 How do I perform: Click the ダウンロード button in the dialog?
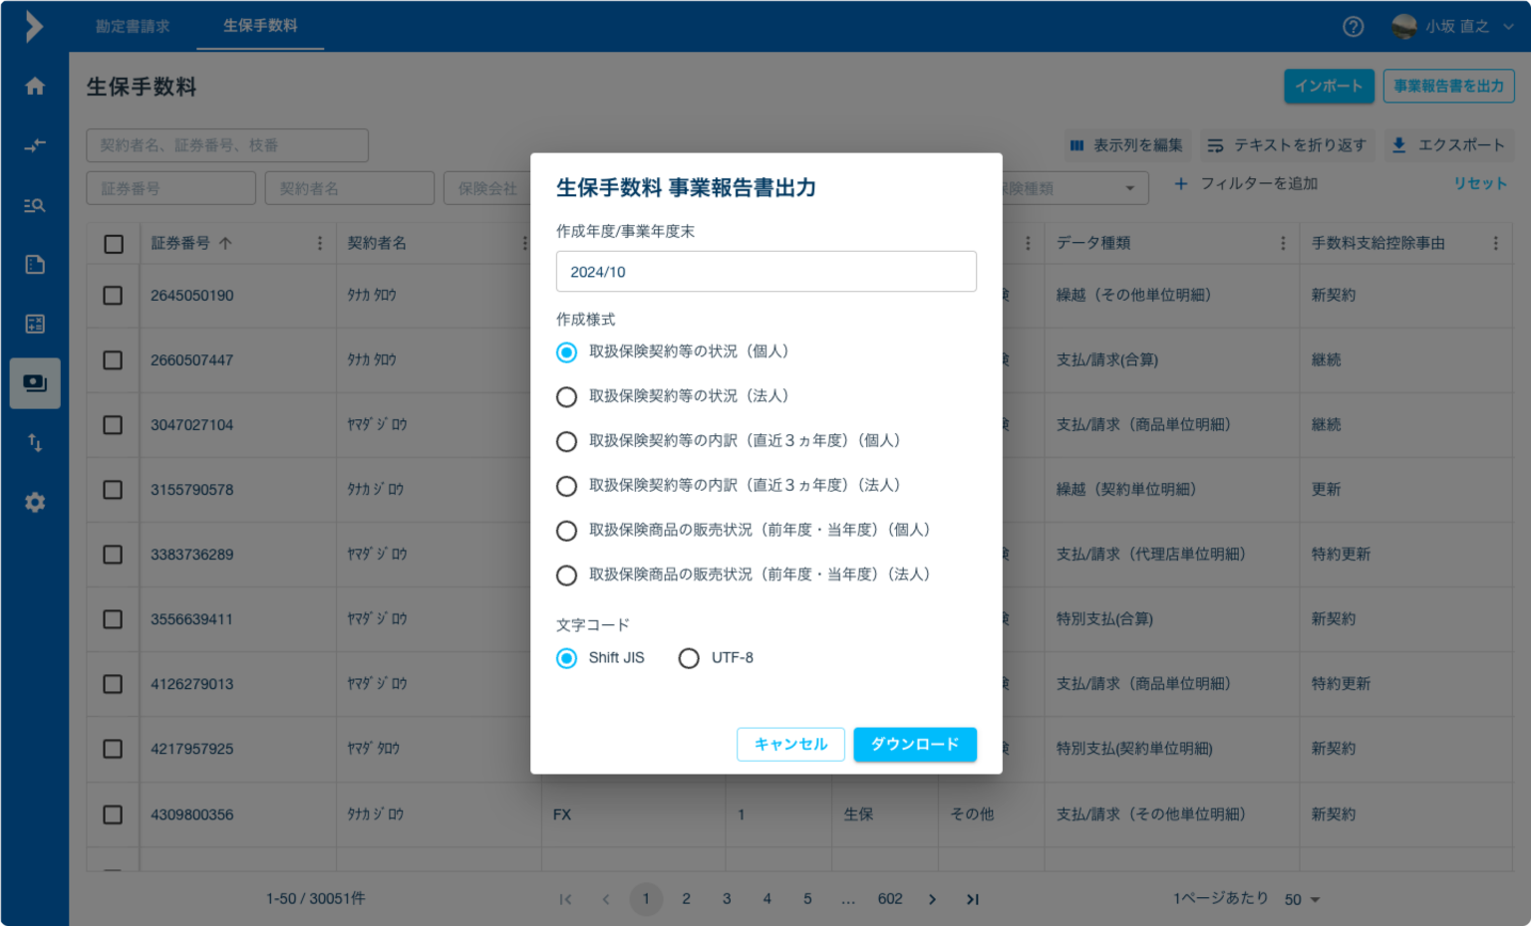pos(914,744)
